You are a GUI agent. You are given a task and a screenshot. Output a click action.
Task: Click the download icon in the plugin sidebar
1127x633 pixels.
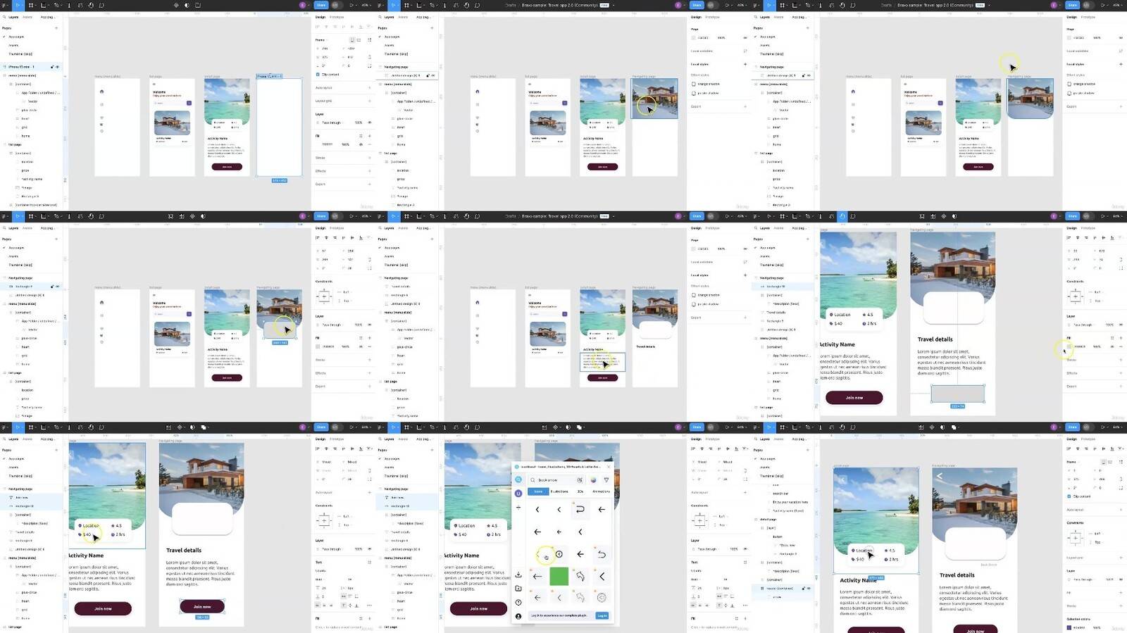(518, 575)
